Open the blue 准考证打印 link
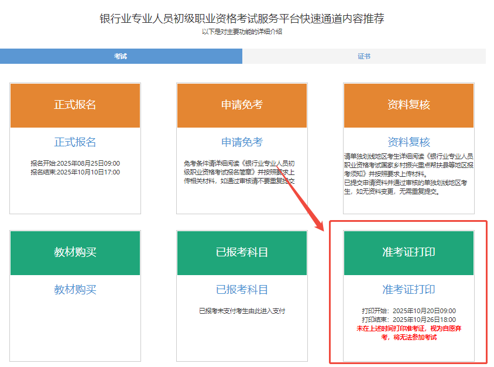Viewport: 494px width, 367px height. [409, 290]
